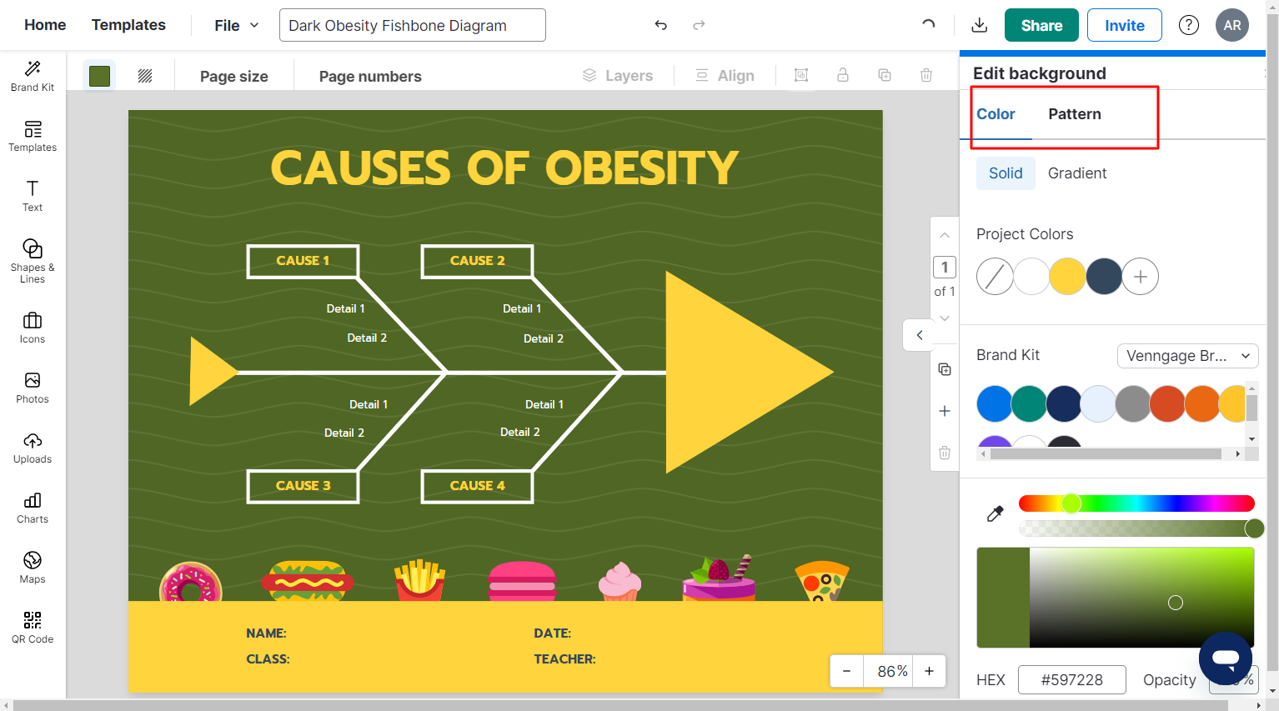
Task: Collapse the right side panel arrow
Action: (x=920, y=335)
